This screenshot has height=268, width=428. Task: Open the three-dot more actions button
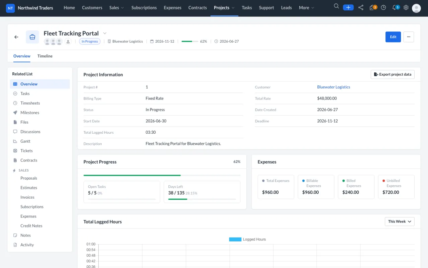click(x=409, y=37)
